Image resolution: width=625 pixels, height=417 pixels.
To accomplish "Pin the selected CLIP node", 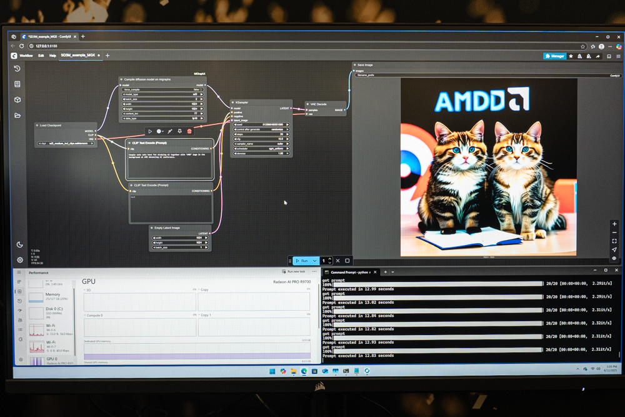I will tap(180, 131).
